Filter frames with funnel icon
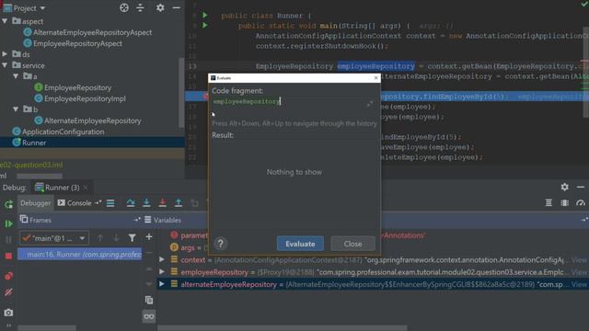The height and width of the screenshot is (331, 589). click(x=133, y=238)
